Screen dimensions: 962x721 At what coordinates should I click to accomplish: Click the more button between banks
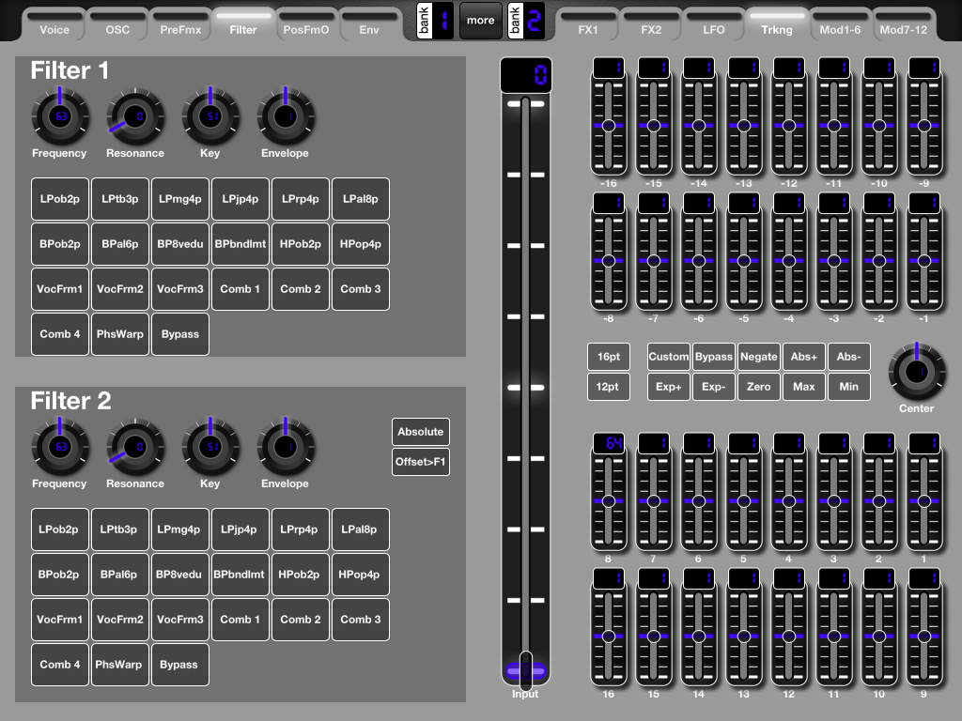[x=480, y=21]
